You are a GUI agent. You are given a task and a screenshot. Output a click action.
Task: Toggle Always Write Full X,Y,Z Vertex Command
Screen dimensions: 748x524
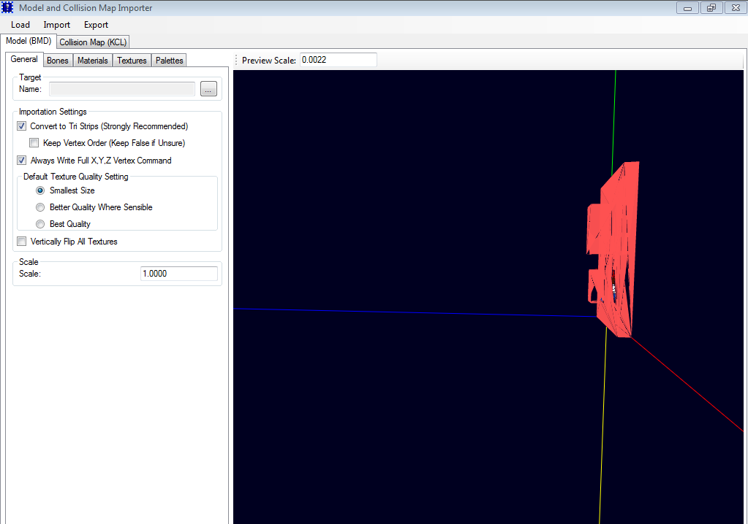[x=21, y=161]
